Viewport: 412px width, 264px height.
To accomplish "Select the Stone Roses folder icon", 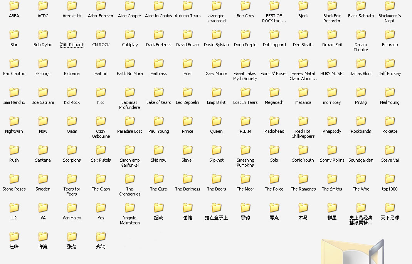I will coord(14,179).
